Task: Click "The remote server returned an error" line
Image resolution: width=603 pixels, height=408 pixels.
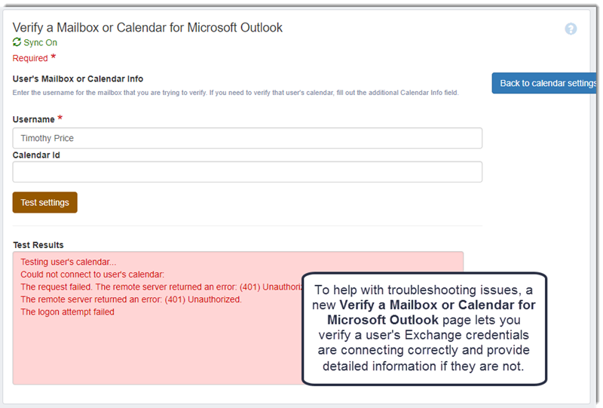Action: (130, 299)
